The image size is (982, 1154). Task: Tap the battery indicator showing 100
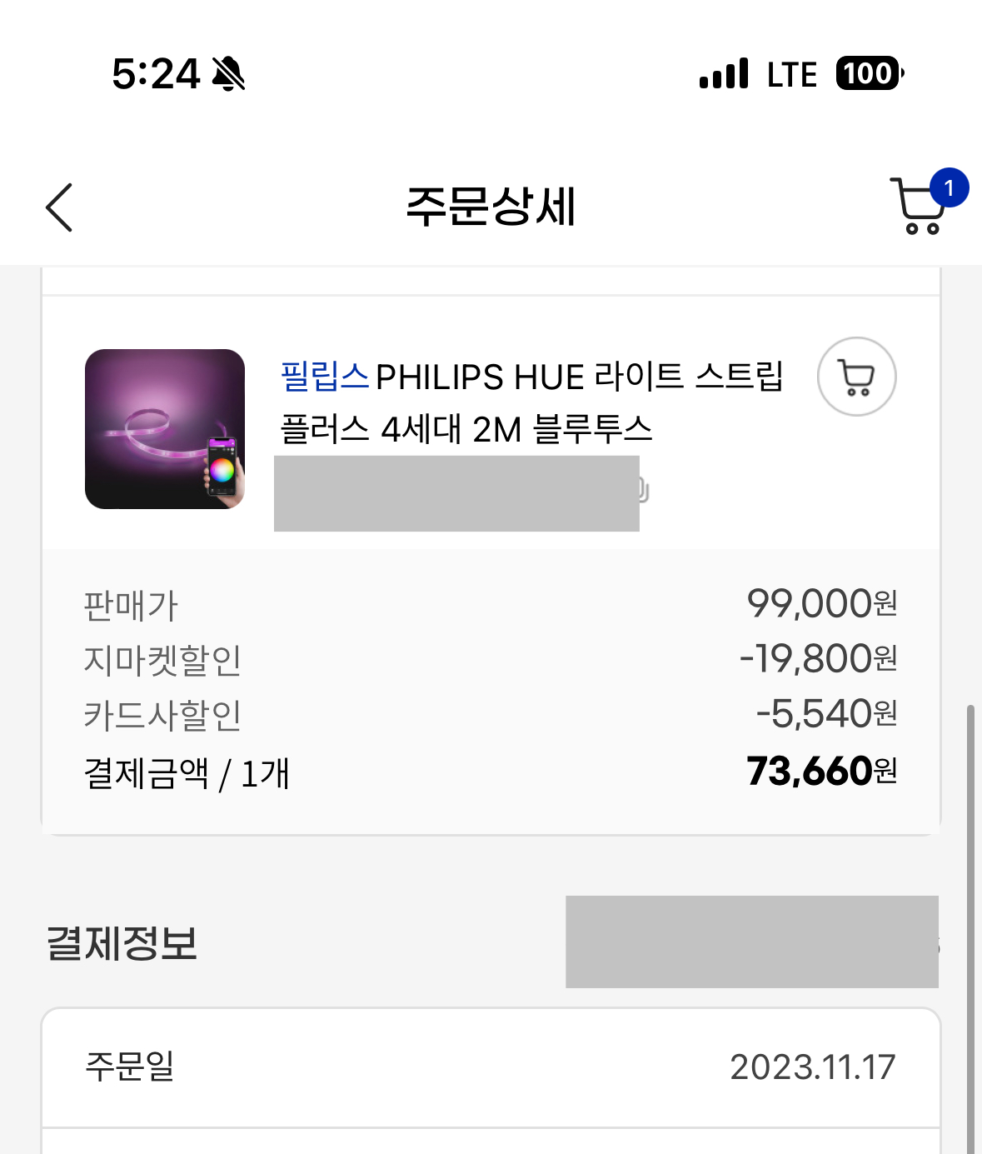tap(870, 73)
